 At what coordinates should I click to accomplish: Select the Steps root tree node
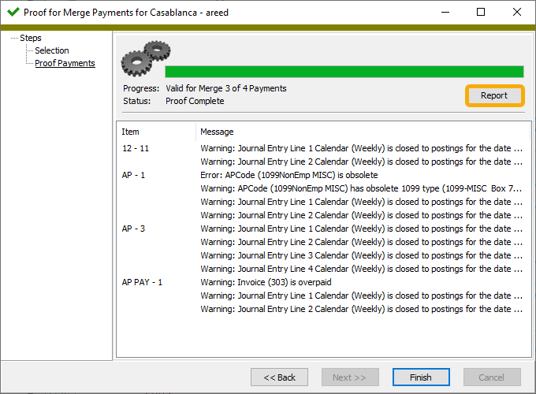tap(31, 38)
